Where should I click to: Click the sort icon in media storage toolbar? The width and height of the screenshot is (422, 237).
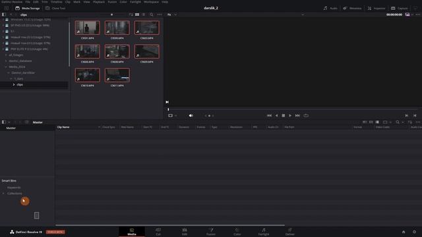click(x=131, y=14)
